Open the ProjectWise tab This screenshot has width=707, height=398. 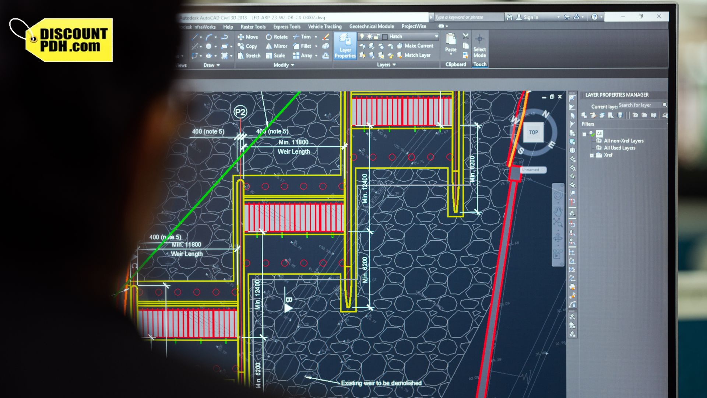pos(414,27)
